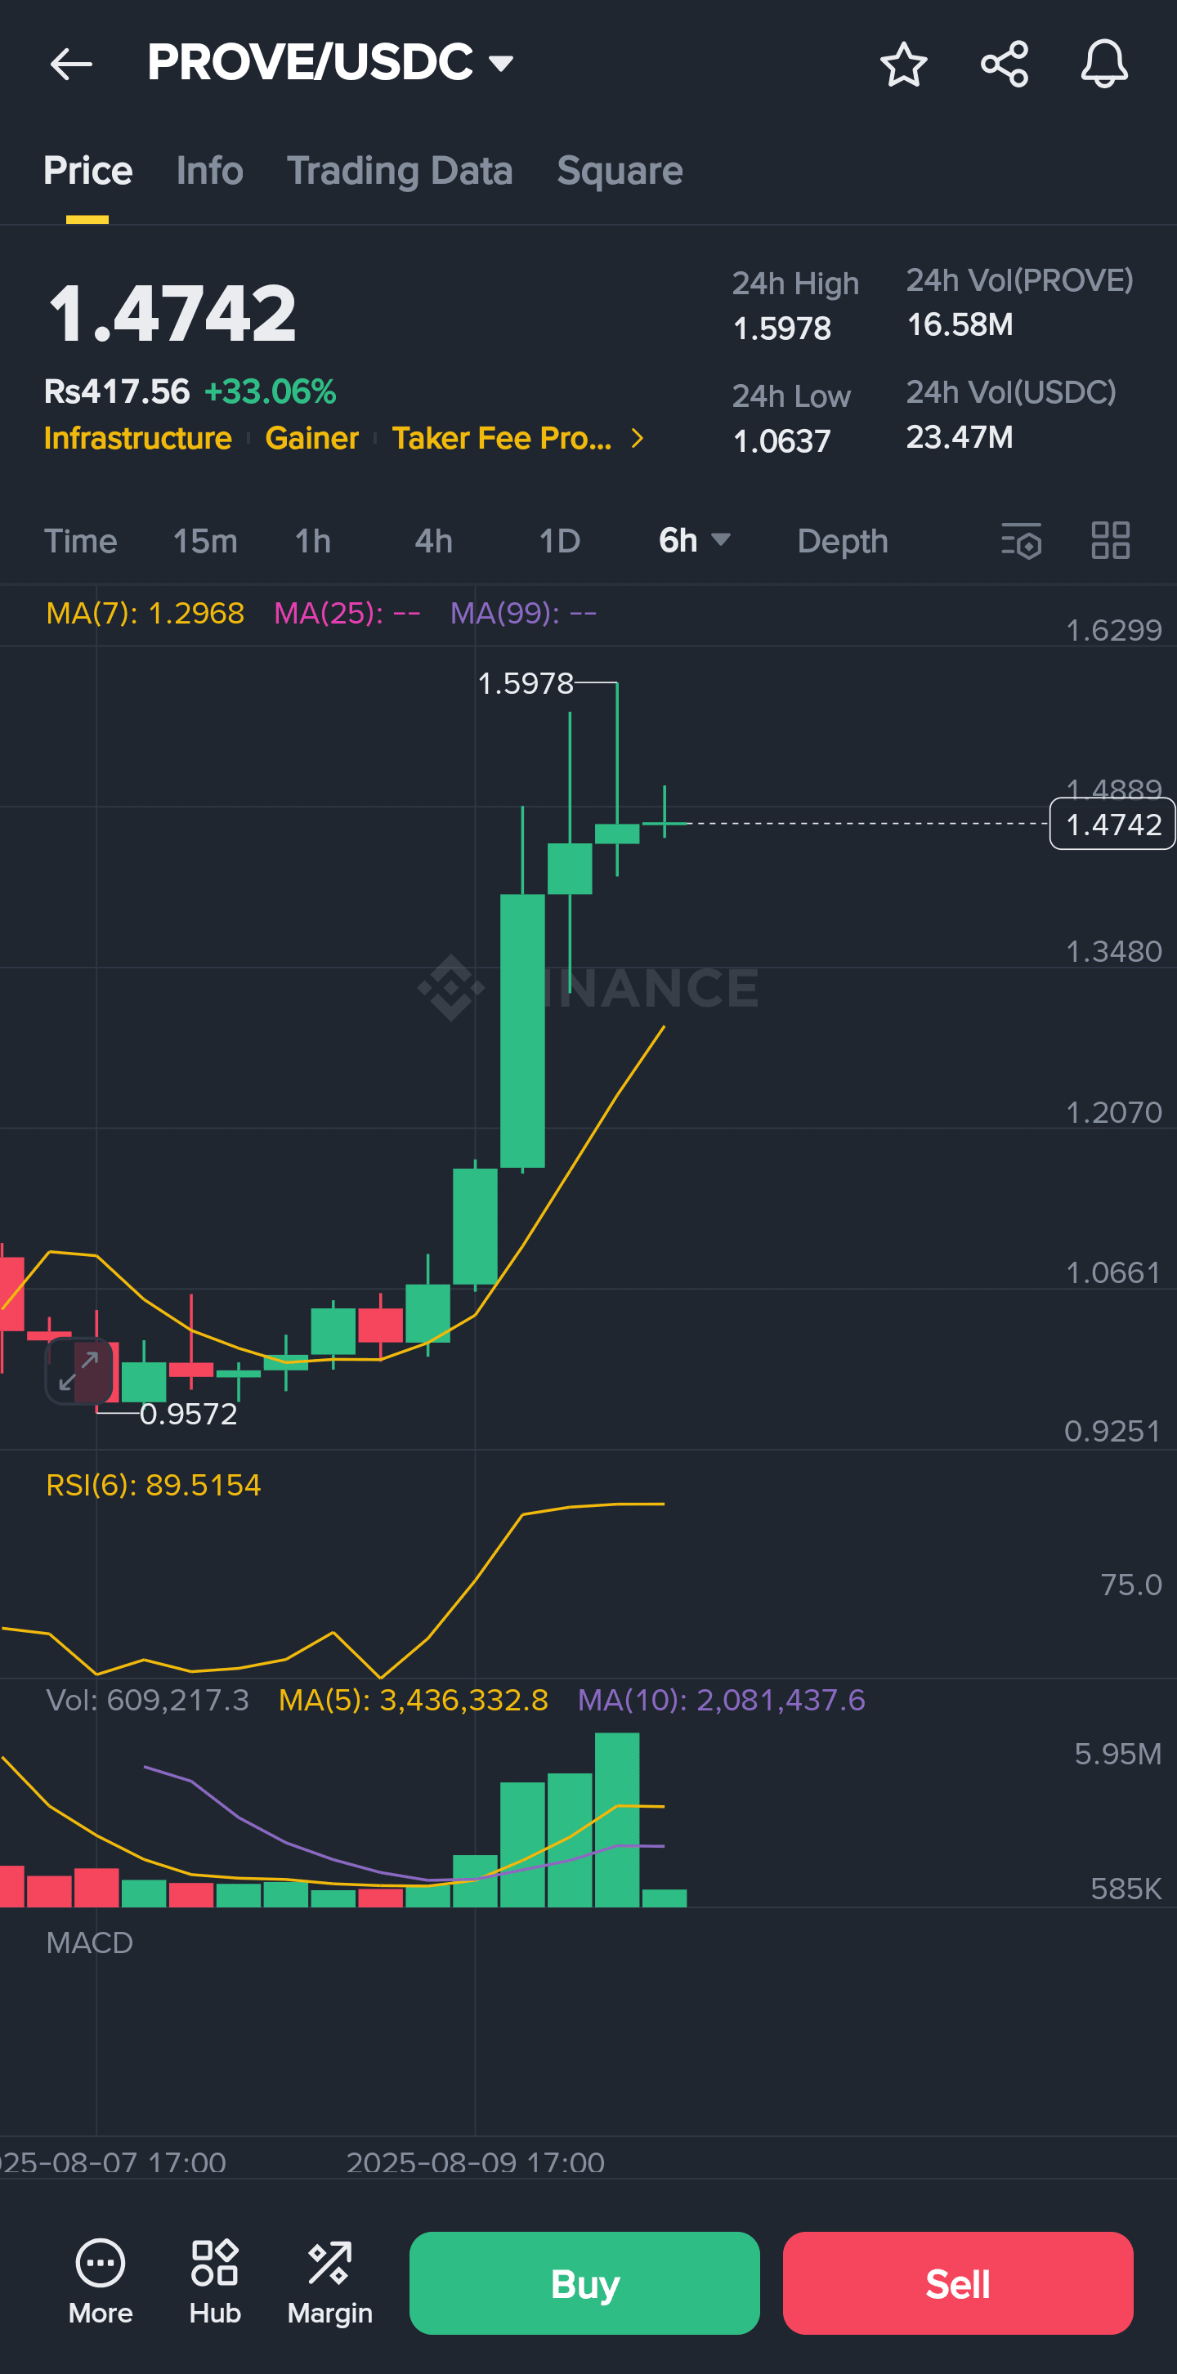Select the 15m timeframe
This screenshot has height=2374, width=1177.
pyautogui.click(x=204, y=541)
